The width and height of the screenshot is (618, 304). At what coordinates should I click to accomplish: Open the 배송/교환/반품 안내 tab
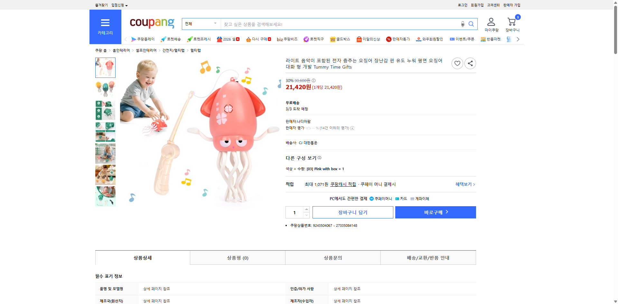point(428,257)
